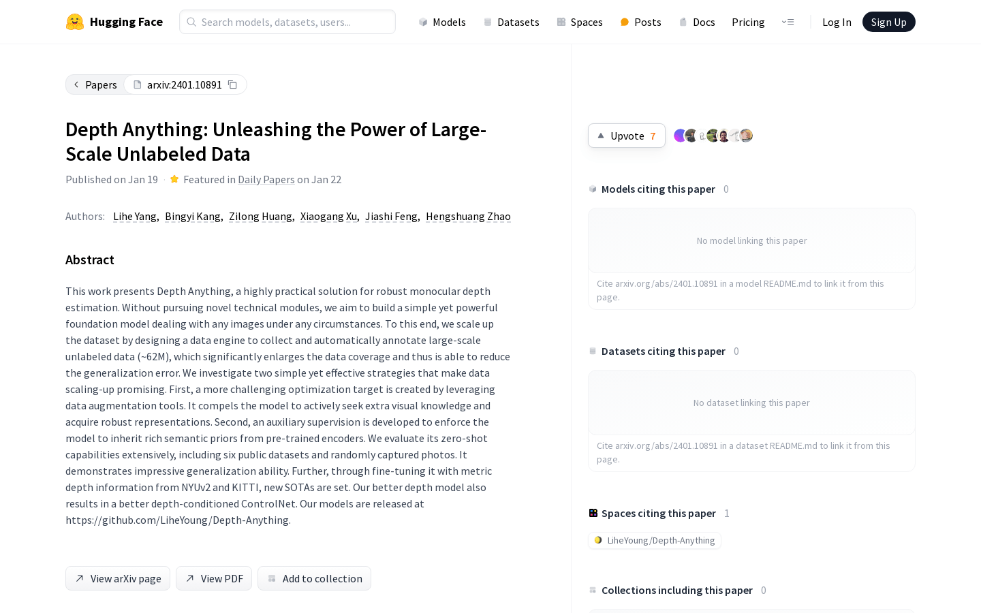The width and height of the screenshot is (981, 613).
Task: Open View arXiv page button
Action: pyautogui.click(x=118, y=578)
